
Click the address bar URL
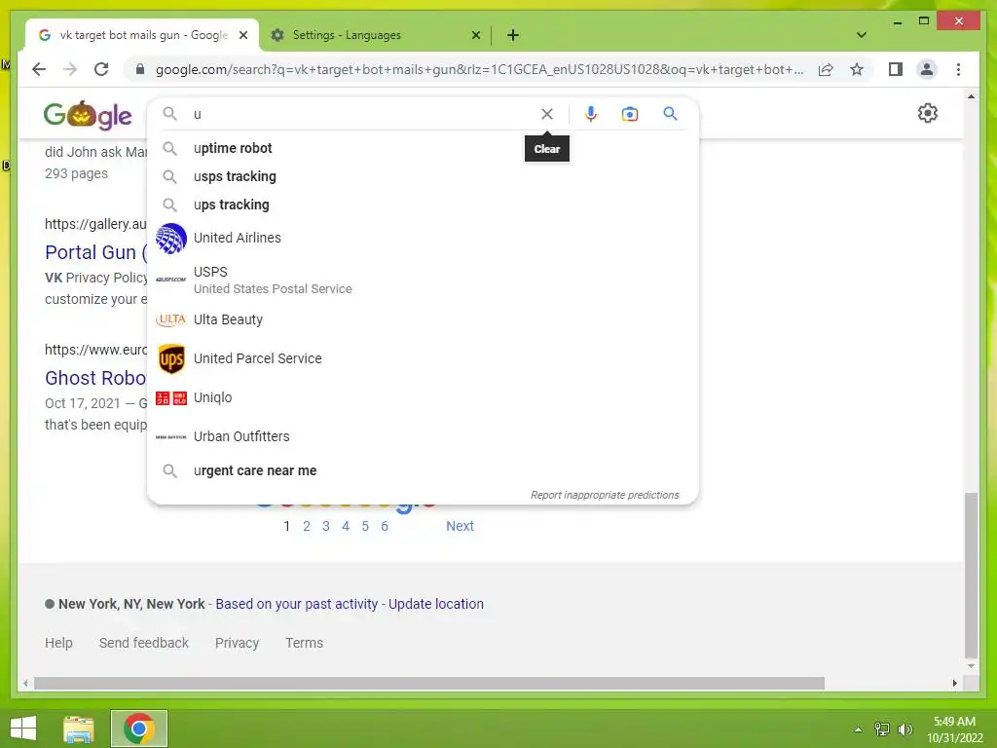pos(479,69)
